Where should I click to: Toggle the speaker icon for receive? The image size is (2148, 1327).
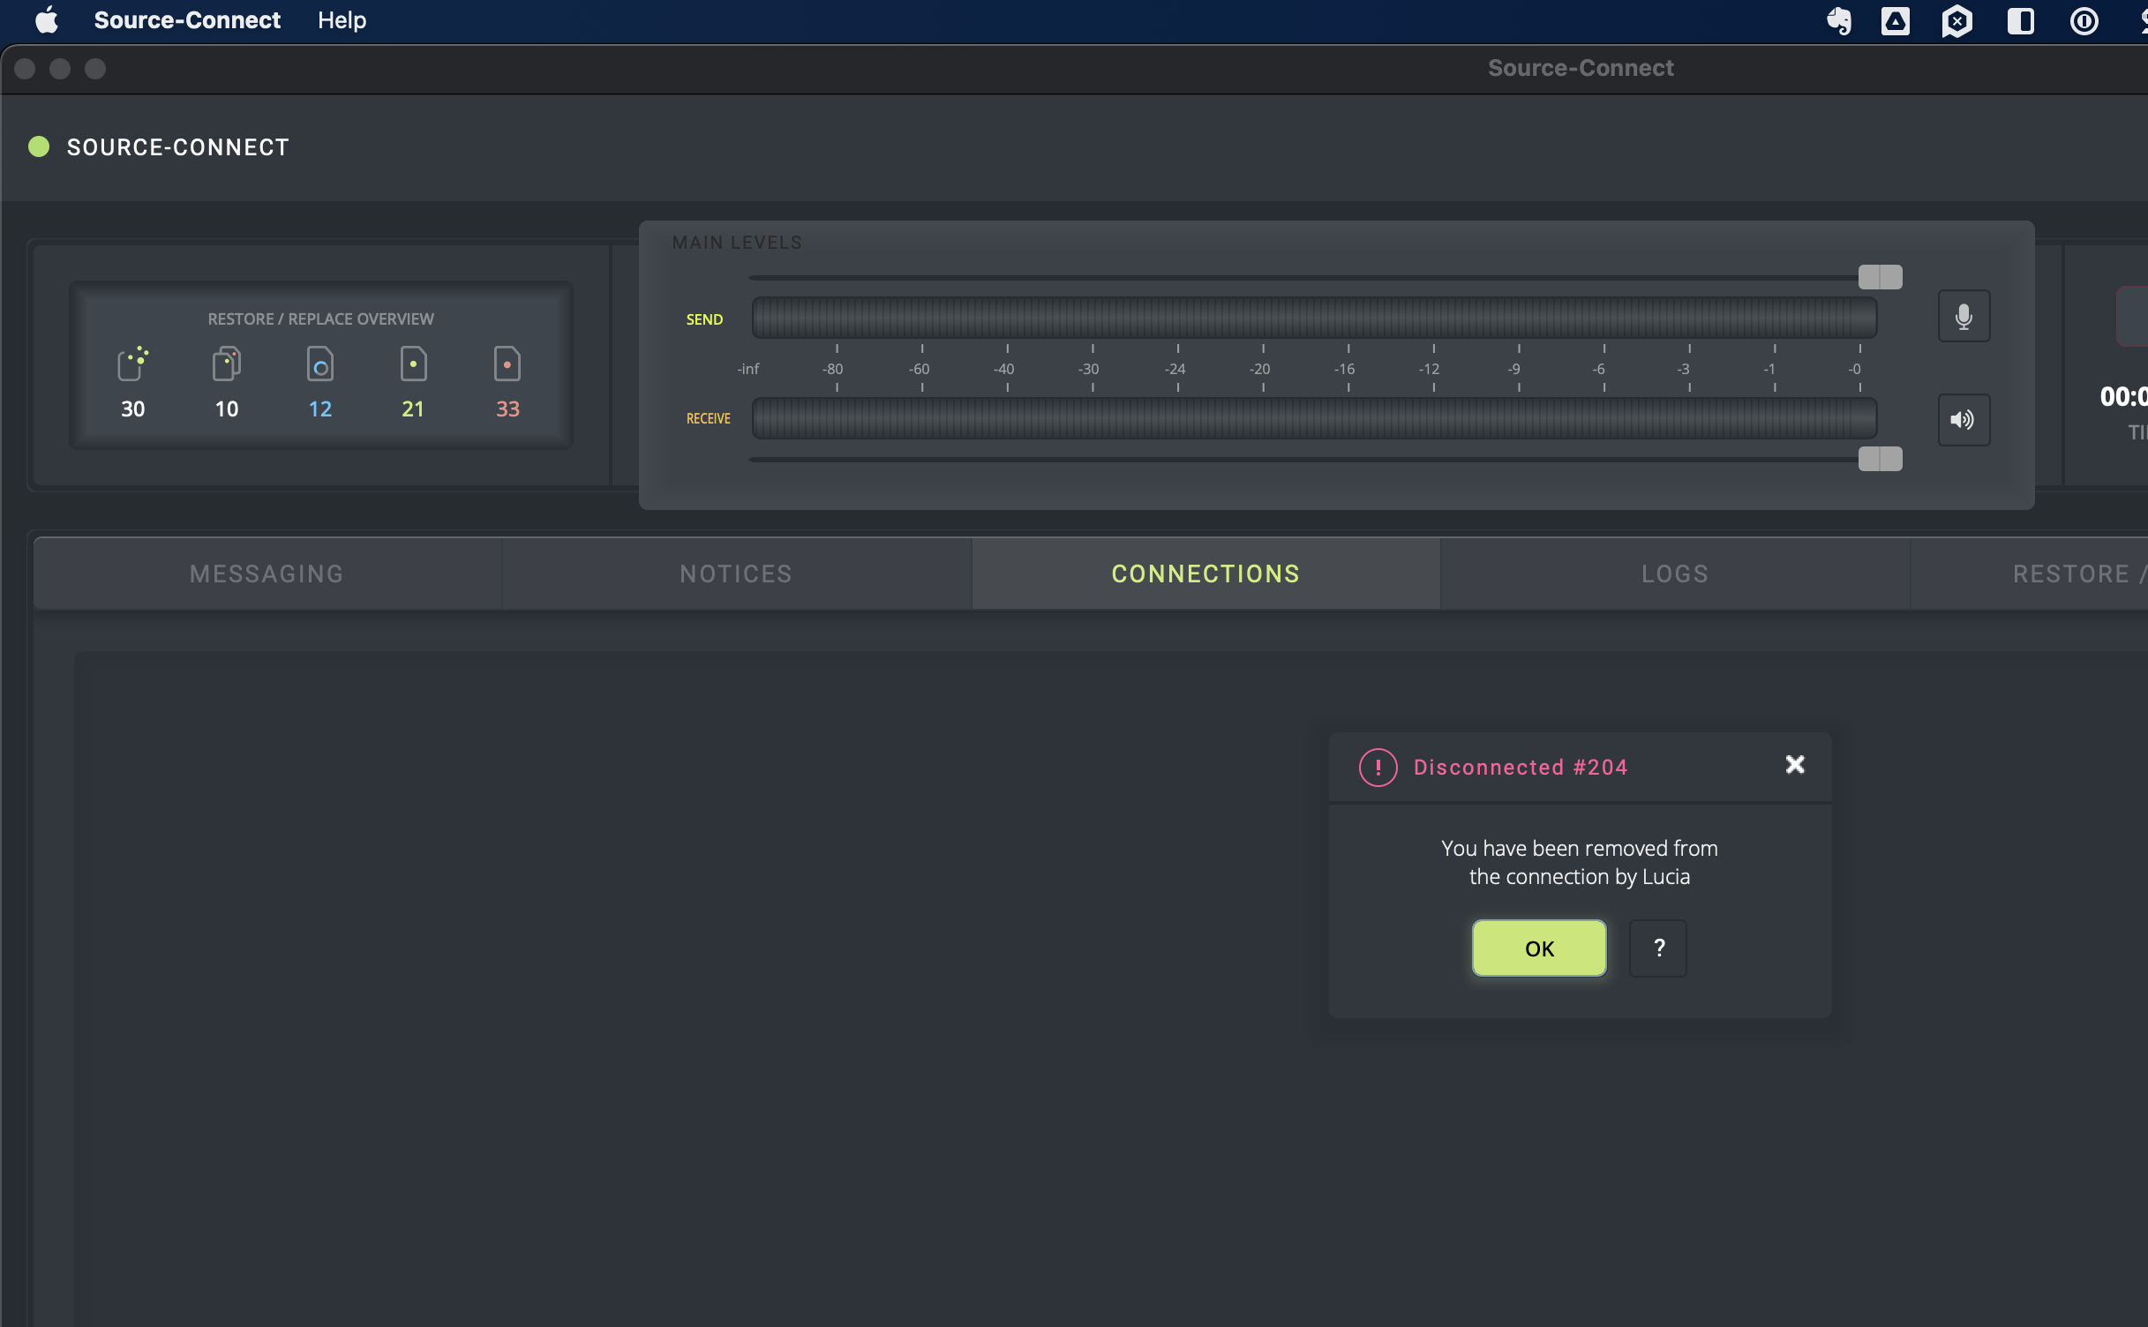tap(1963, 420)
